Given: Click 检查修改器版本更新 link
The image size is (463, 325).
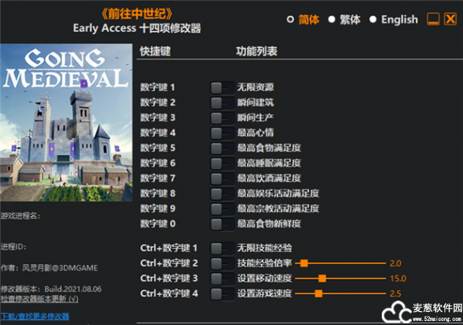Looking at the screenshot, I should [x=39, y=299].
